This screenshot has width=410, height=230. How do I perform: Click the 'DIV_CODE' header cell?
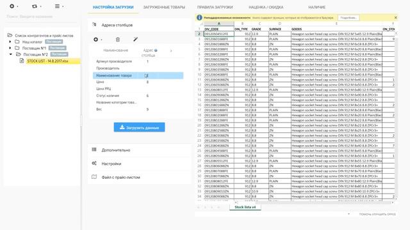(219, 29)
